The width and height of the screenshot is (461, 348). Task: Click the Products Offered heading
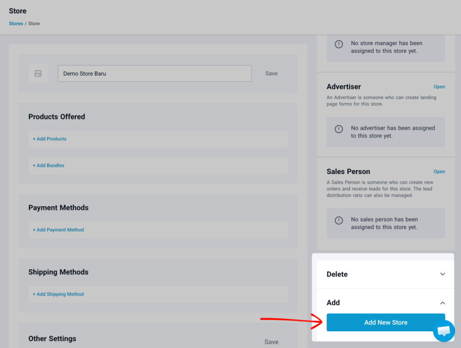(x=57, y=117)
